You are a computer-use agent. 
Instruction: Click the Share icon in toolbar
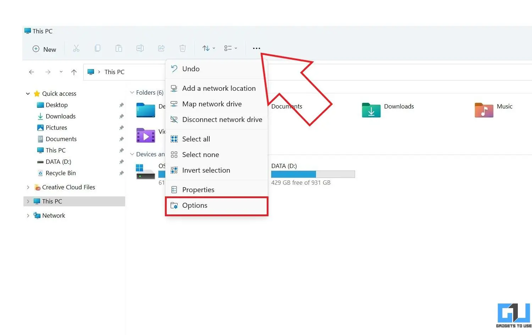pos(161,49)
